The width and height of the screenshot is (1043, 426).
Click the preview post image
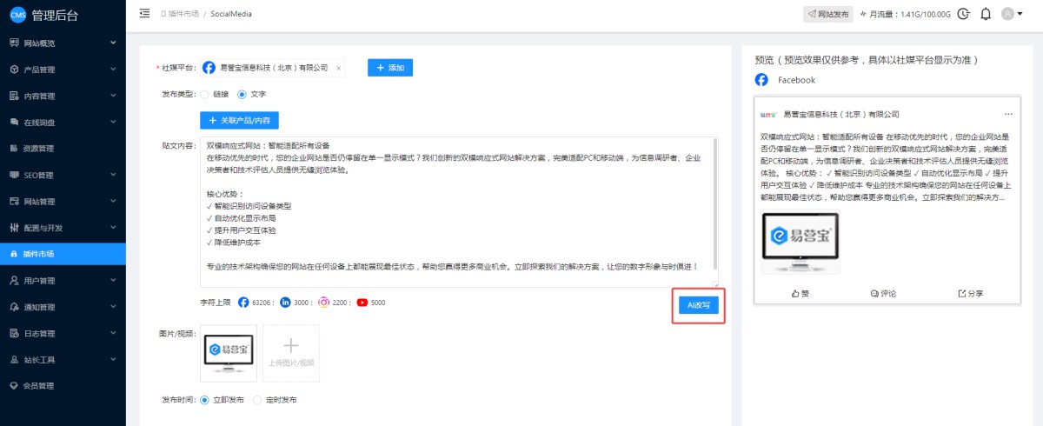click(800, 243)
